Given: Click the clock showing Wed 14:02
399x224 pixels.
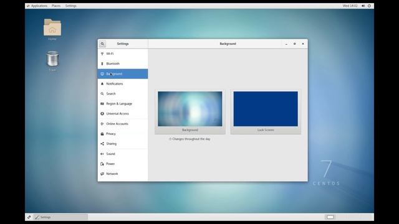Looking at the screenshot, I should pos(350,6).
